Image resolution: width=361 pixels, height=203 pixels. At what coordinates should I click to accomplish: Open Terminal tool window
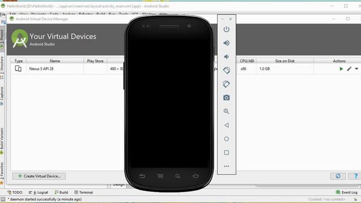[x=83, y=192]
